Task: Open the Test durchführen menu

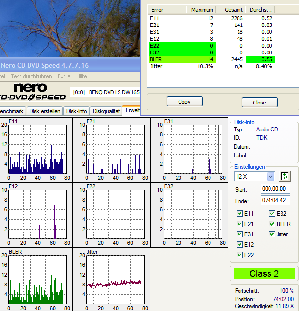Action: tap(31, 76)
